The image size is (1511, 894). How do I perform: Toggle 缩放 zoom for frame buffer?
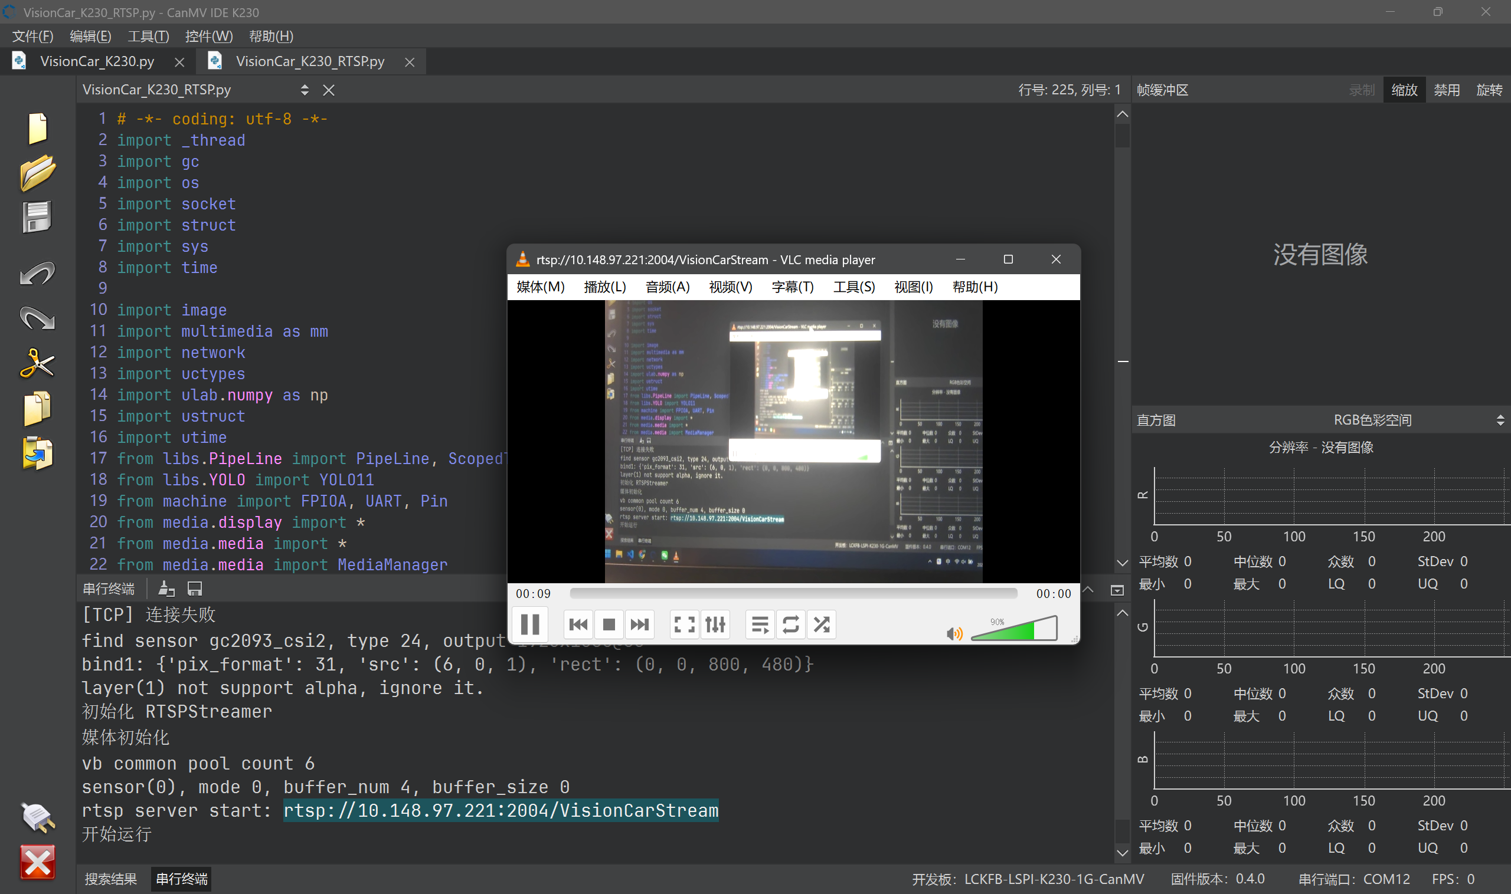pyautogui.click(x=1404, y=90)
